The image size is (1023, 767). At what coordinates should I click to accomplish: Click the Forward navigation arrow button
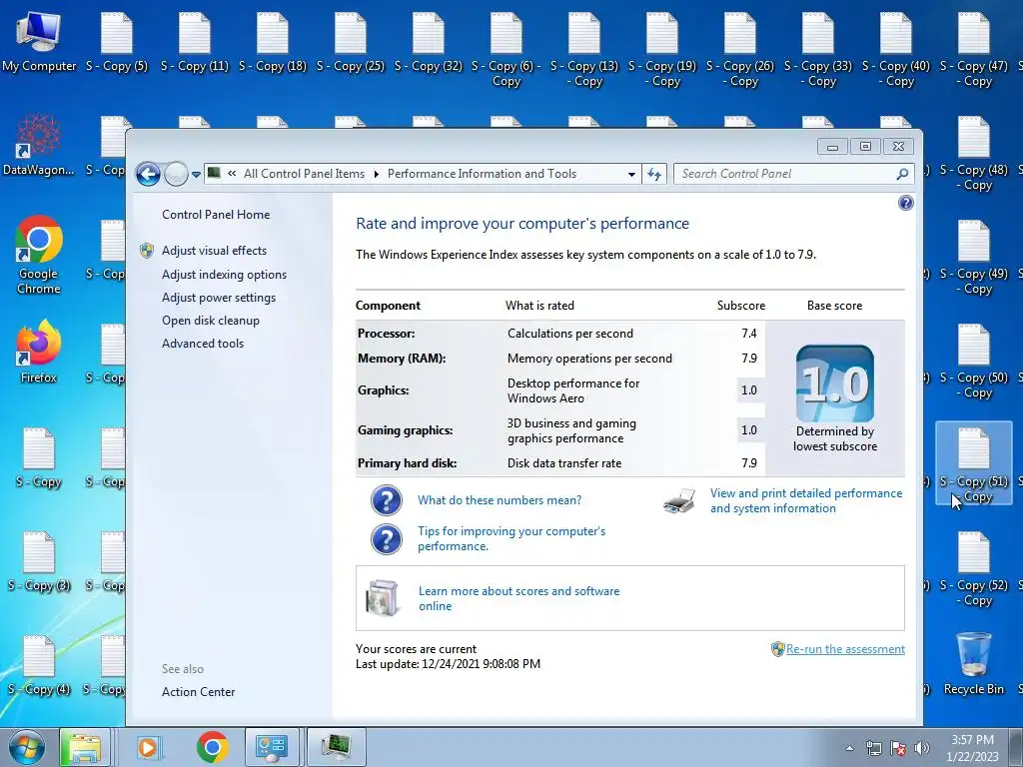tap(176, 174)
